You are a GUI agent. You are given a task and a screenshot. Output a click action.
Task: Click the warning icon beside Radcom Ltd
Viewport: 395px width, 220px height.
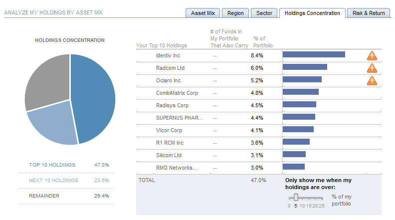click(x=372, y=68)
